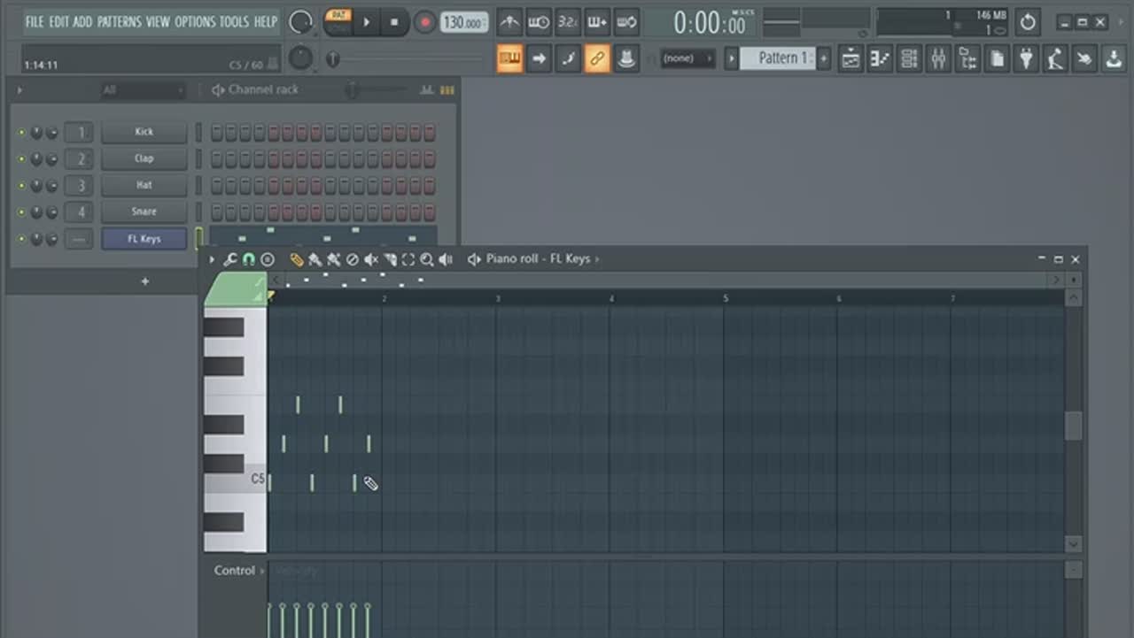Mute the Kick channel with its green LED

pyautogui.click(x=22, y=133)
